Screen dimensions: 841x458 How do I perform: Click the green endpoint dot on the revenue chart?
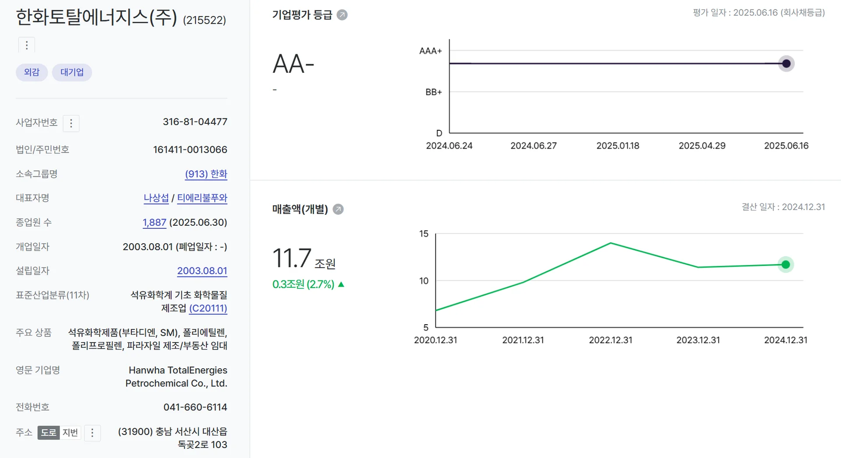(x=785, y=264)
